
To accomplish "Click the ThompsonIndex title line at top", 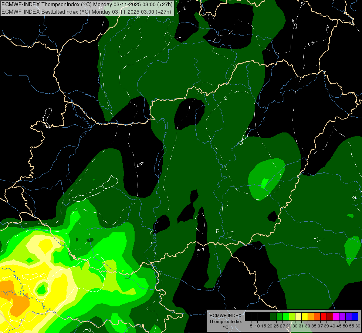I will coord(87,4).
